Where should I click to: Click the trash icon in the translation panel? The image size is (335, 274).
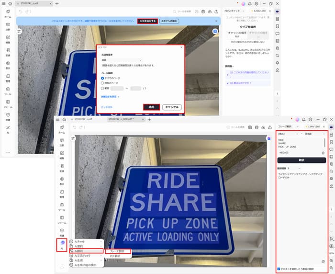(323, 153)
